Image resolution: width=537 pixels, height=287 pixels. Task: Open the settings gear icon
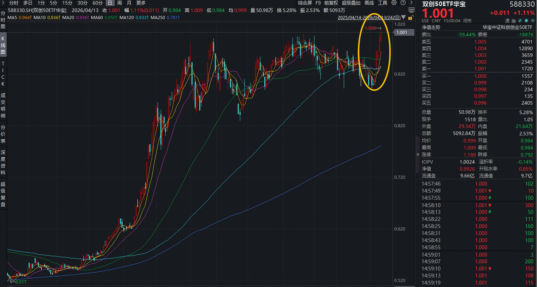click(394, 2)
